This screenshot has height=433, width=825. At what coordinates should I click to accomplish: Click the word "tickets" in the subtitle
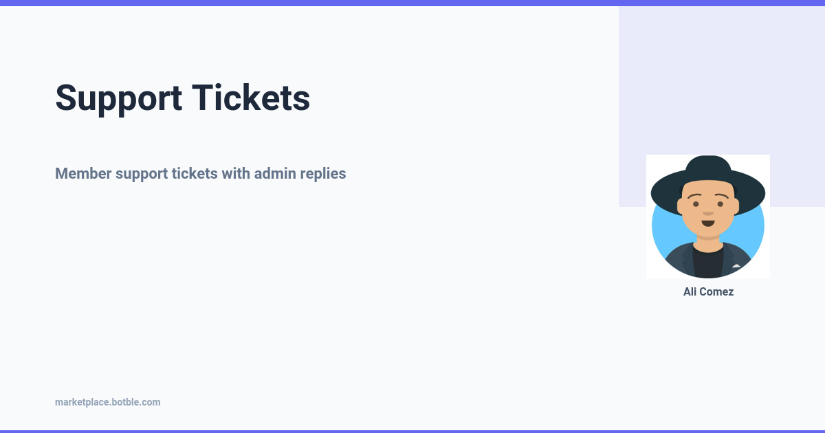tap(195, 173)
